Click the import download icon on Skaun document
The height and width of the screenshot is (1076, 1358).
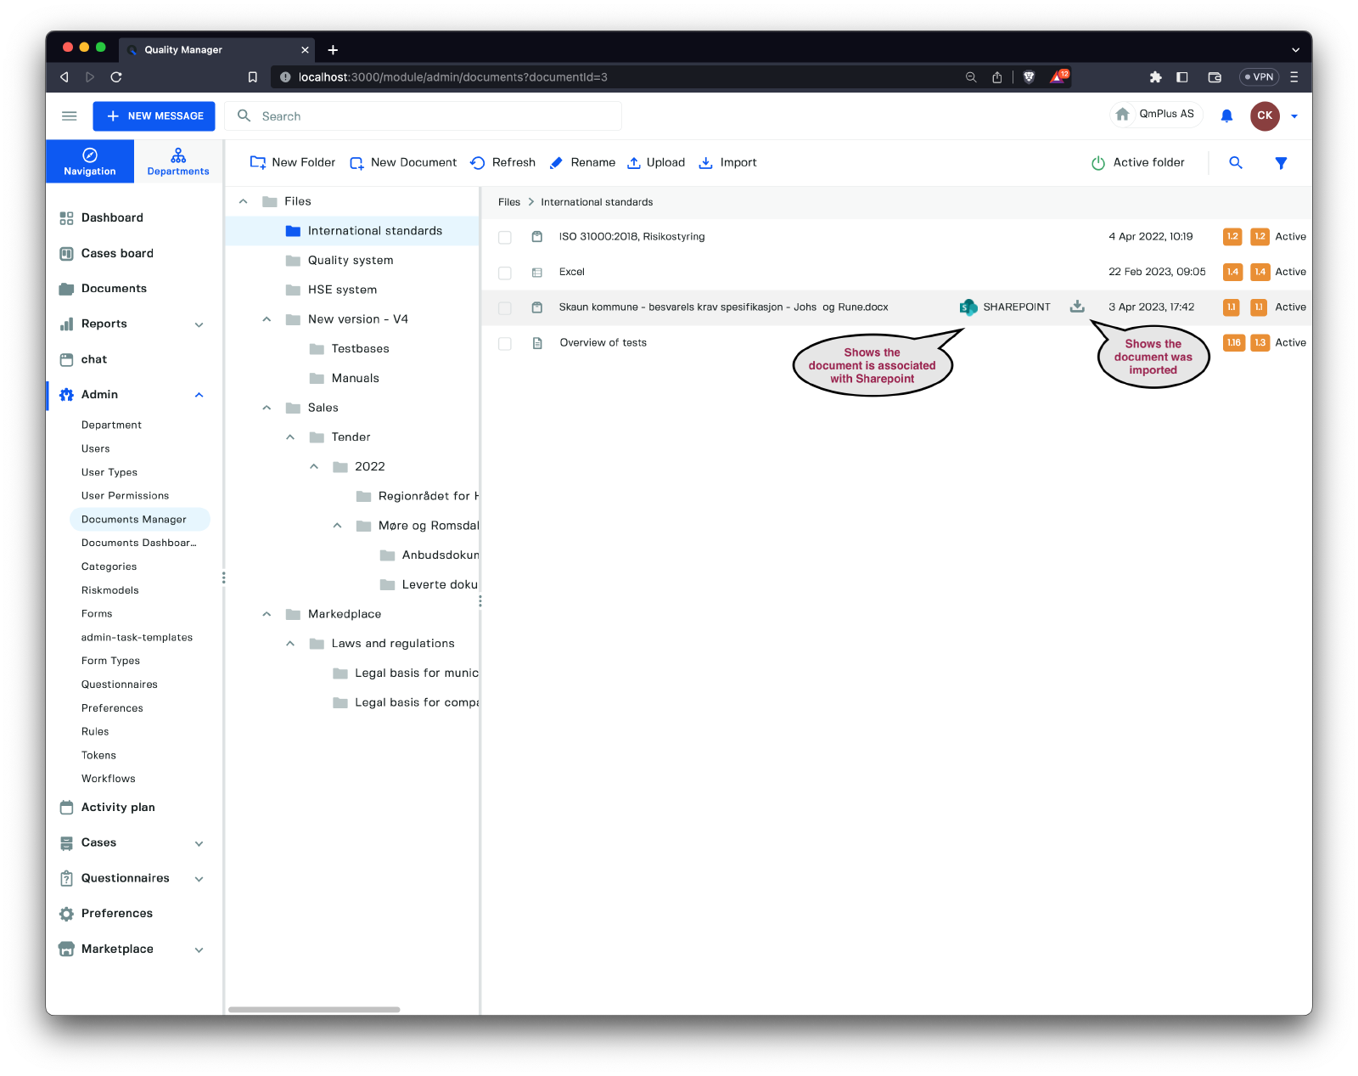1077,307
